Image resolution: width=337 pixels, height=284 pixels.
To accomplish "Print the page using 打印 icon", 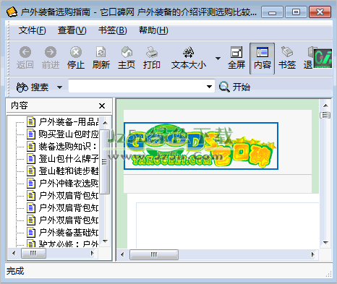I will [x=152, y=58].
